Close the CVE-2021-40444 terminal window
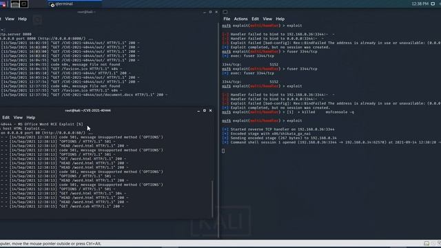Image resolution: width=441 pixels, height=248 pixels. point(210,111)
